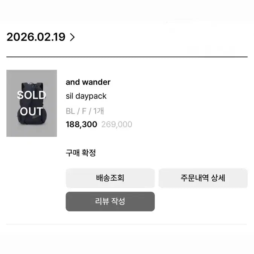Image resolution: width=254 pixels, height=254 pixels.
Task: Click the 2026.02.19 order date
Action: tap(36, 37)
